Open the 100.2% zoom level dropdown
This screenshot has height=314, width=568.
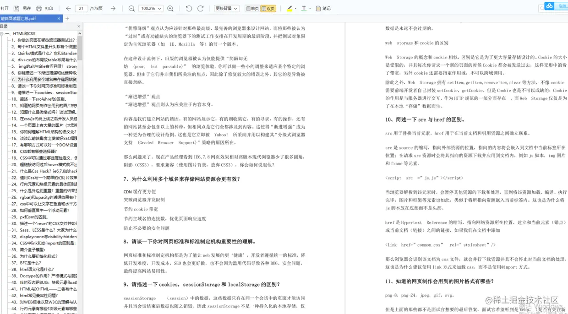click(151, 8)
